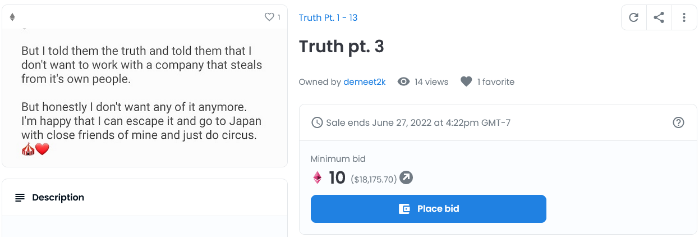Click the pink Ethereum icon next to the price
This screenshot has height=237, width=699.
[x=318, y=178]
